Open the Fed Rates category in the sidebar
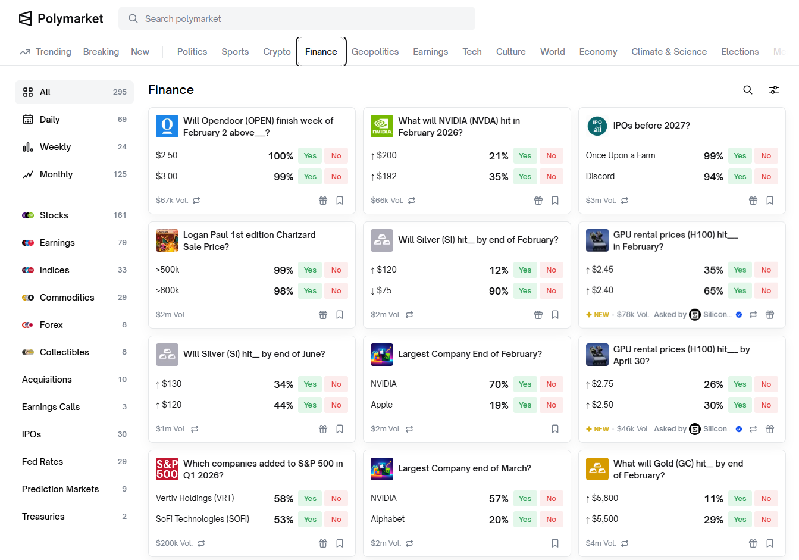The width and height of the screenshot is (799, 560). click(x=41, y=461)
